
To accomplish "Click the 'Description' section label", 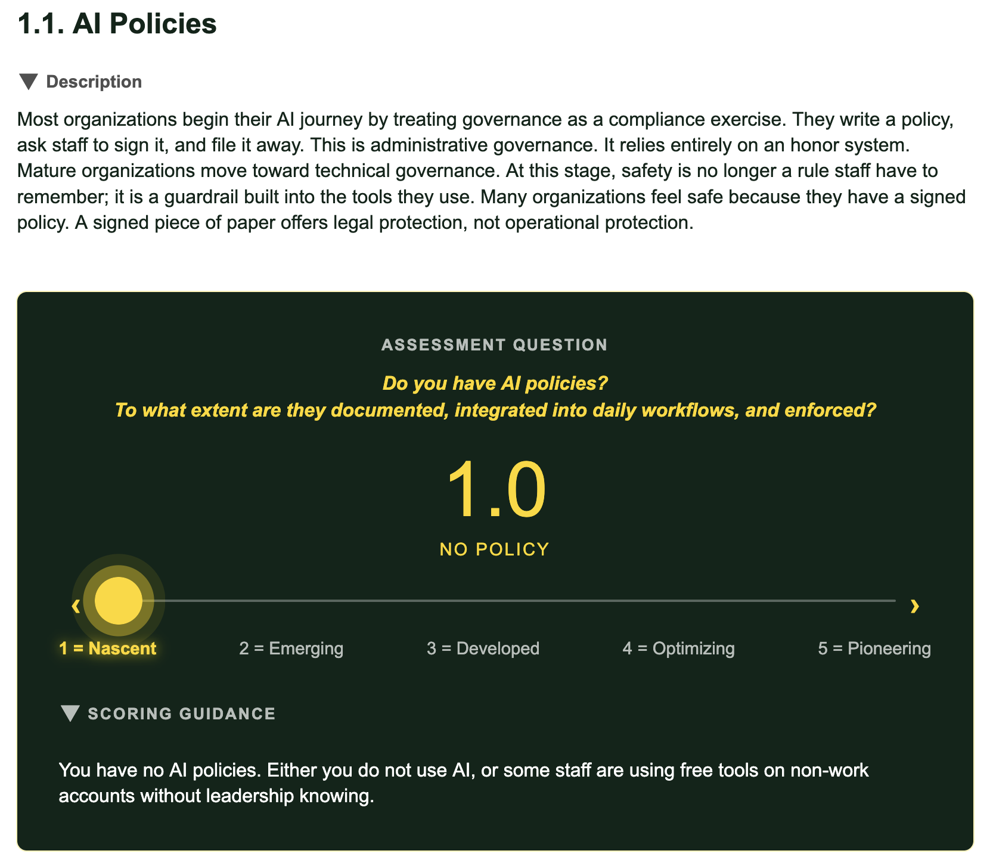I will click(94, 82).
